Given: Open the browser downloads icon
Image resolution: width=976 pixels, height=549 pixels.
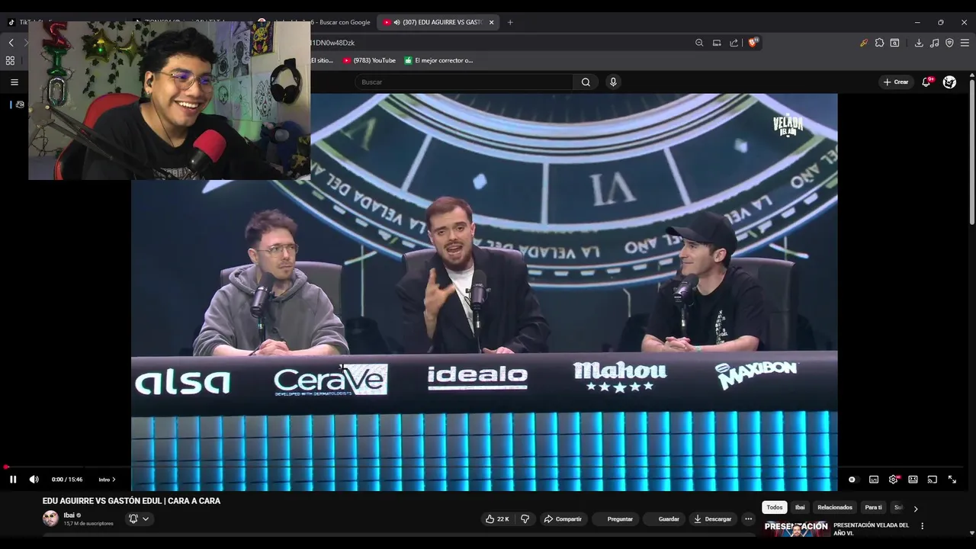Looking at the screenshot, I should 919,43.
